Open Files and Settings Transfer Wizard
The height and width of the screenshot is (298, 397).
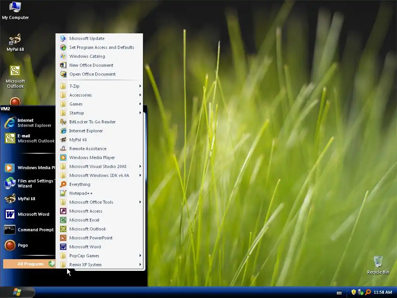[x=28, y=183]
